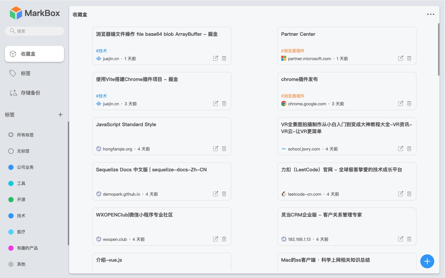Image resolution: width=445 pixels, height=278 pixels.
Task: Open the Mac的ss客户端 bookmark title
Action: [x=325, y=260]
